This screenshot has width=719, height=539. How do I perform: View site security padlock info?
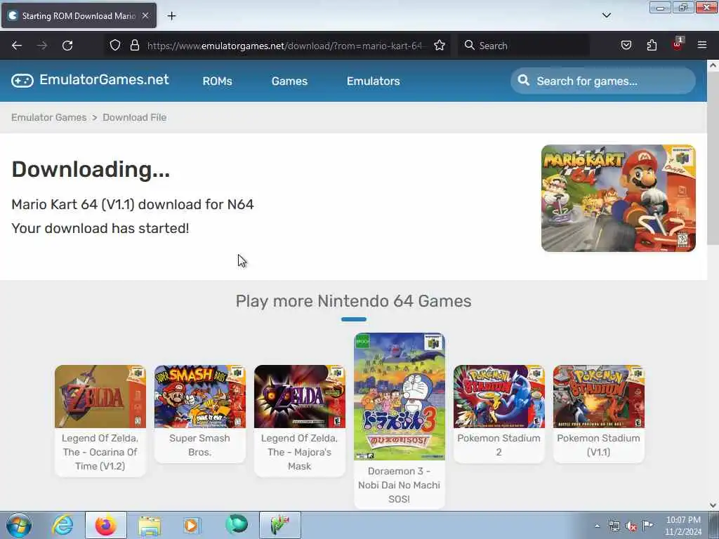point(134,45)
